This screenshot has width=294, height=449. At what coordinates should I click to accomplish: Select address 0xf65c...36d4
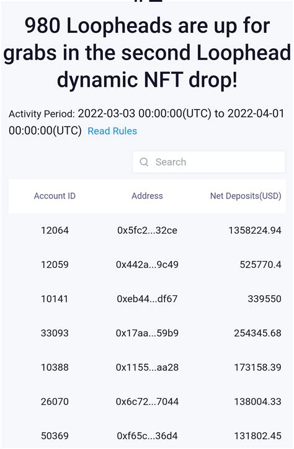(147, 436)
